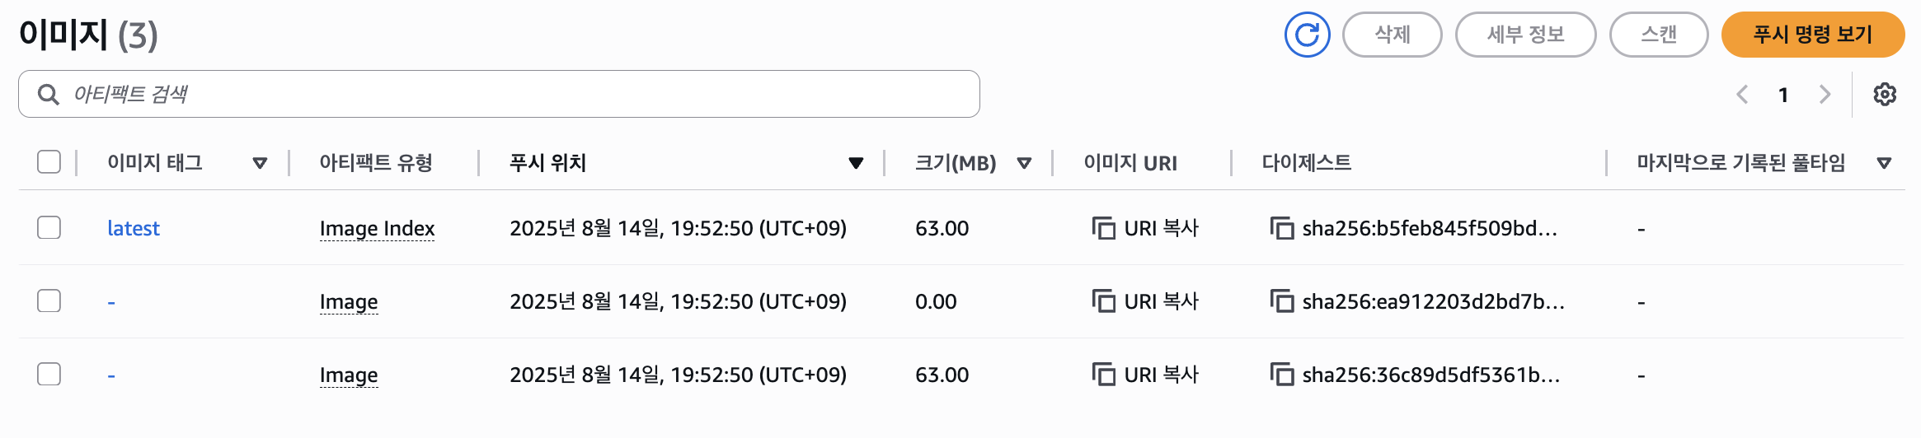Sort by 마지막으로 기록된 풀타임 column arrow
1921x438 pixels.
coord(1884,163)
